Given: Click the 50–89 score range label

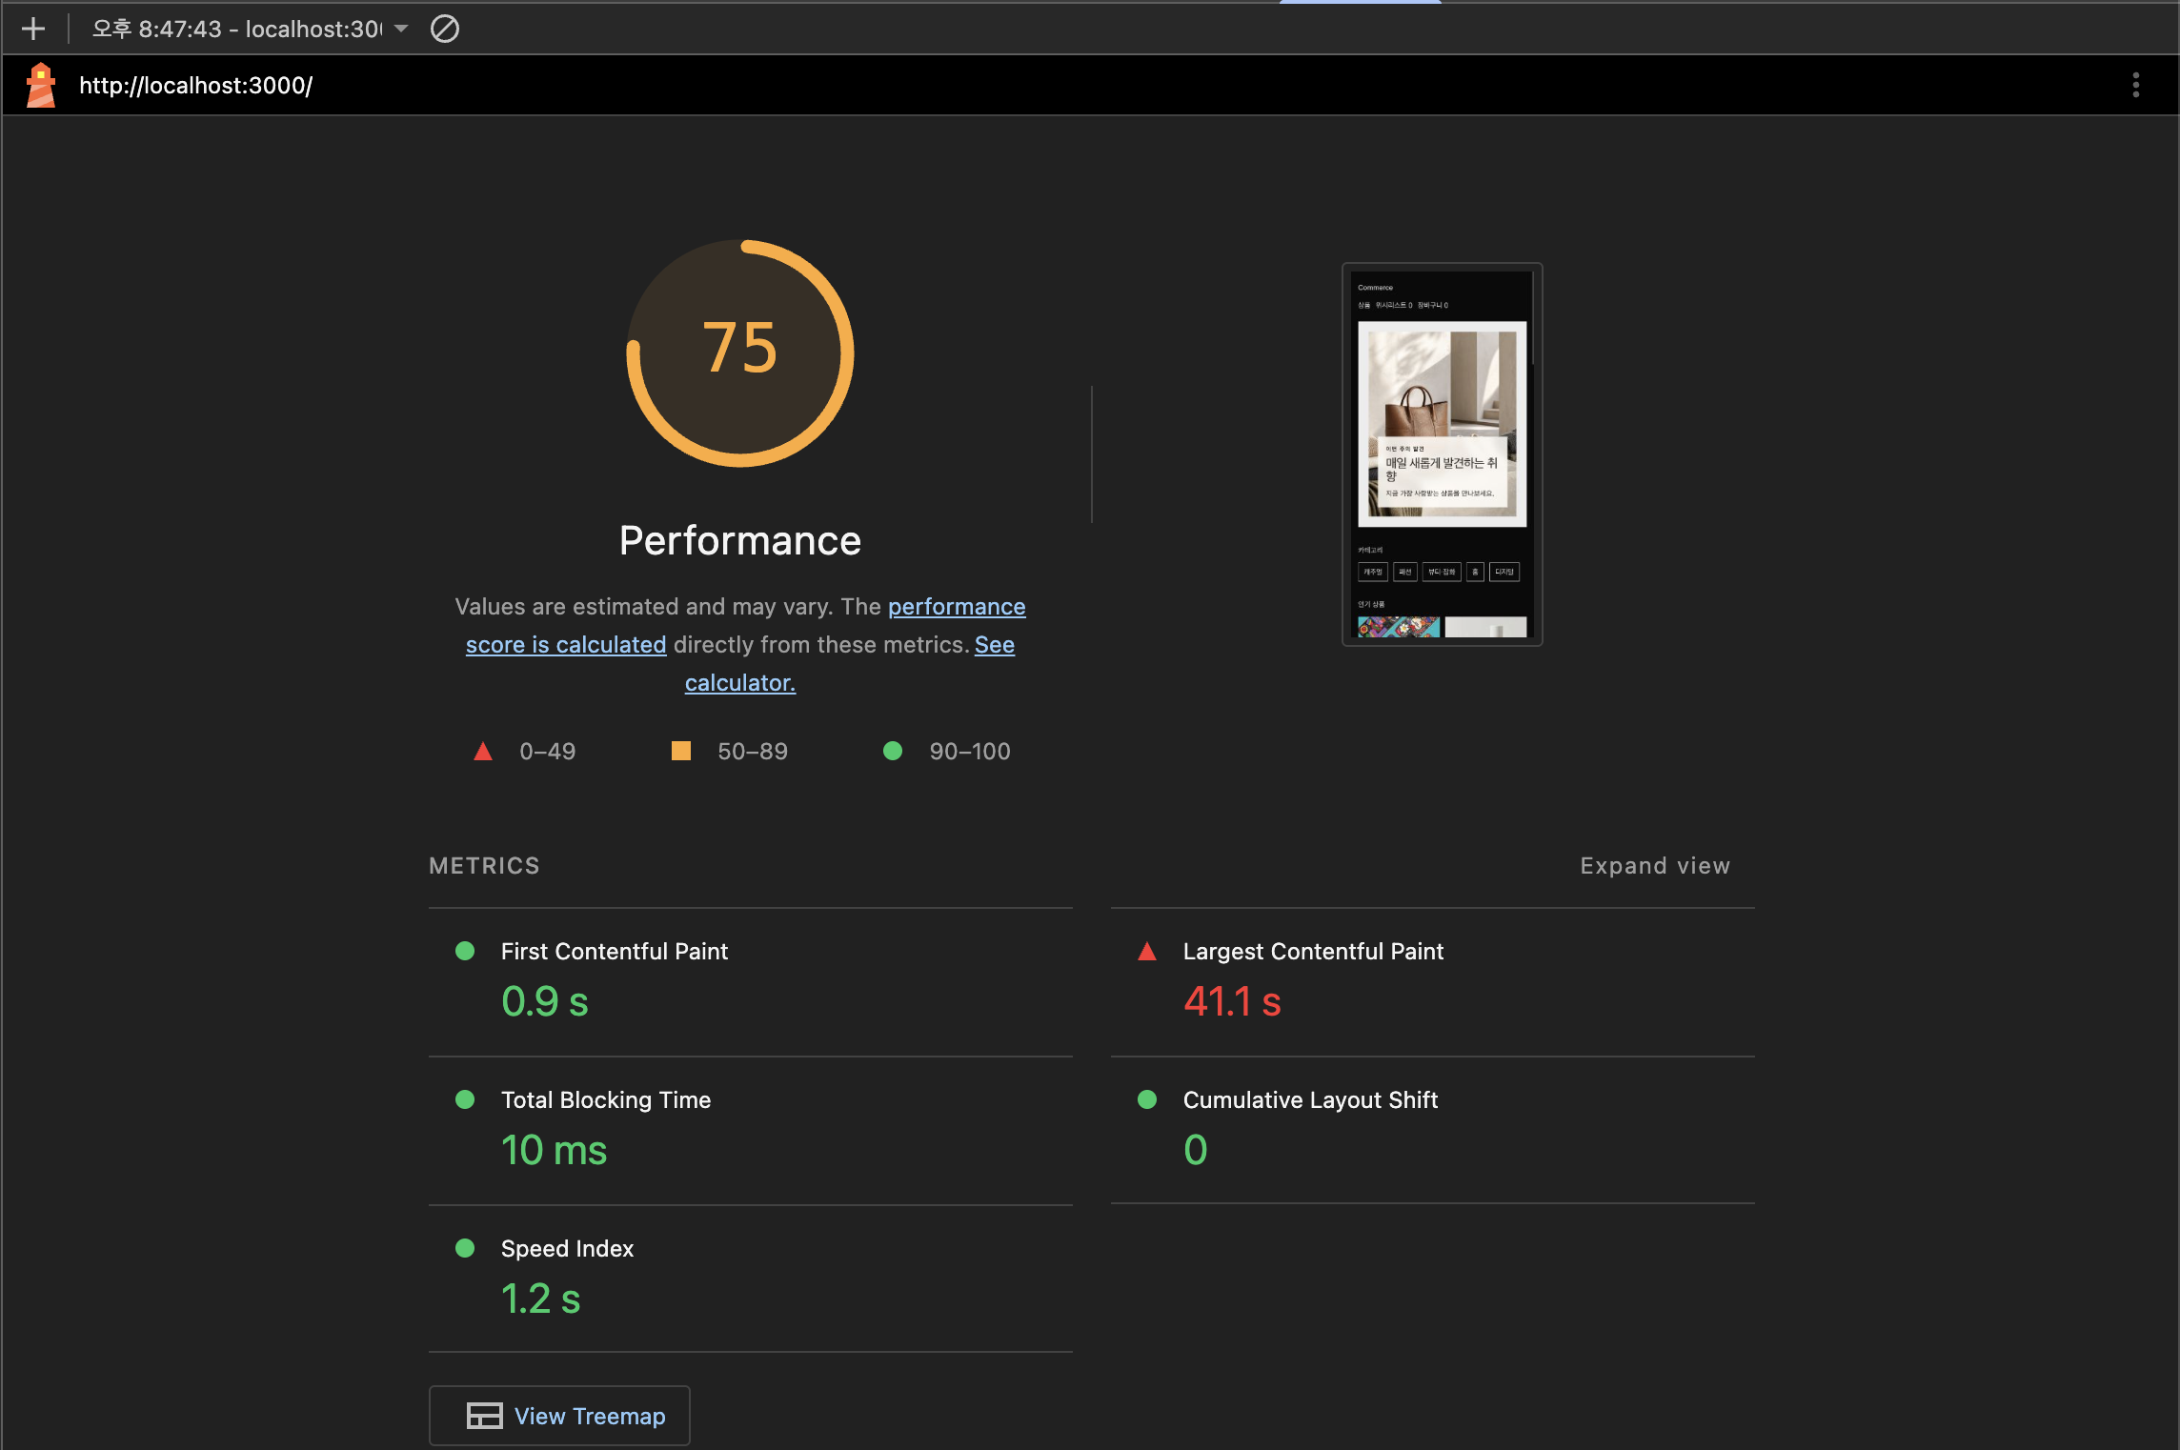Looking at the screenshot, I should (753, 752).
